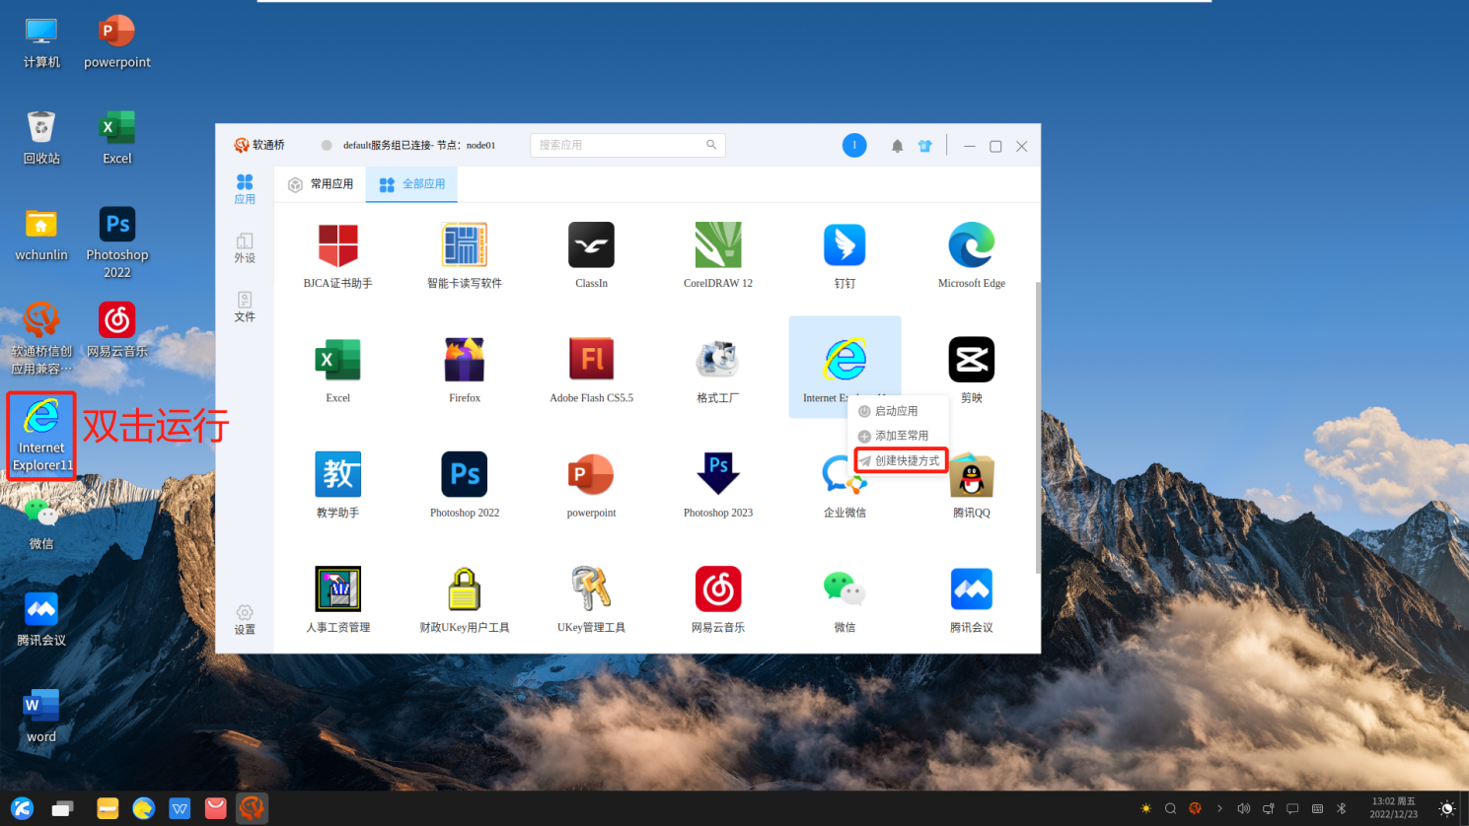1469x826 pixels.
Task: Expand the system tray arrow in taskbar
Action: pos(1219,808)
